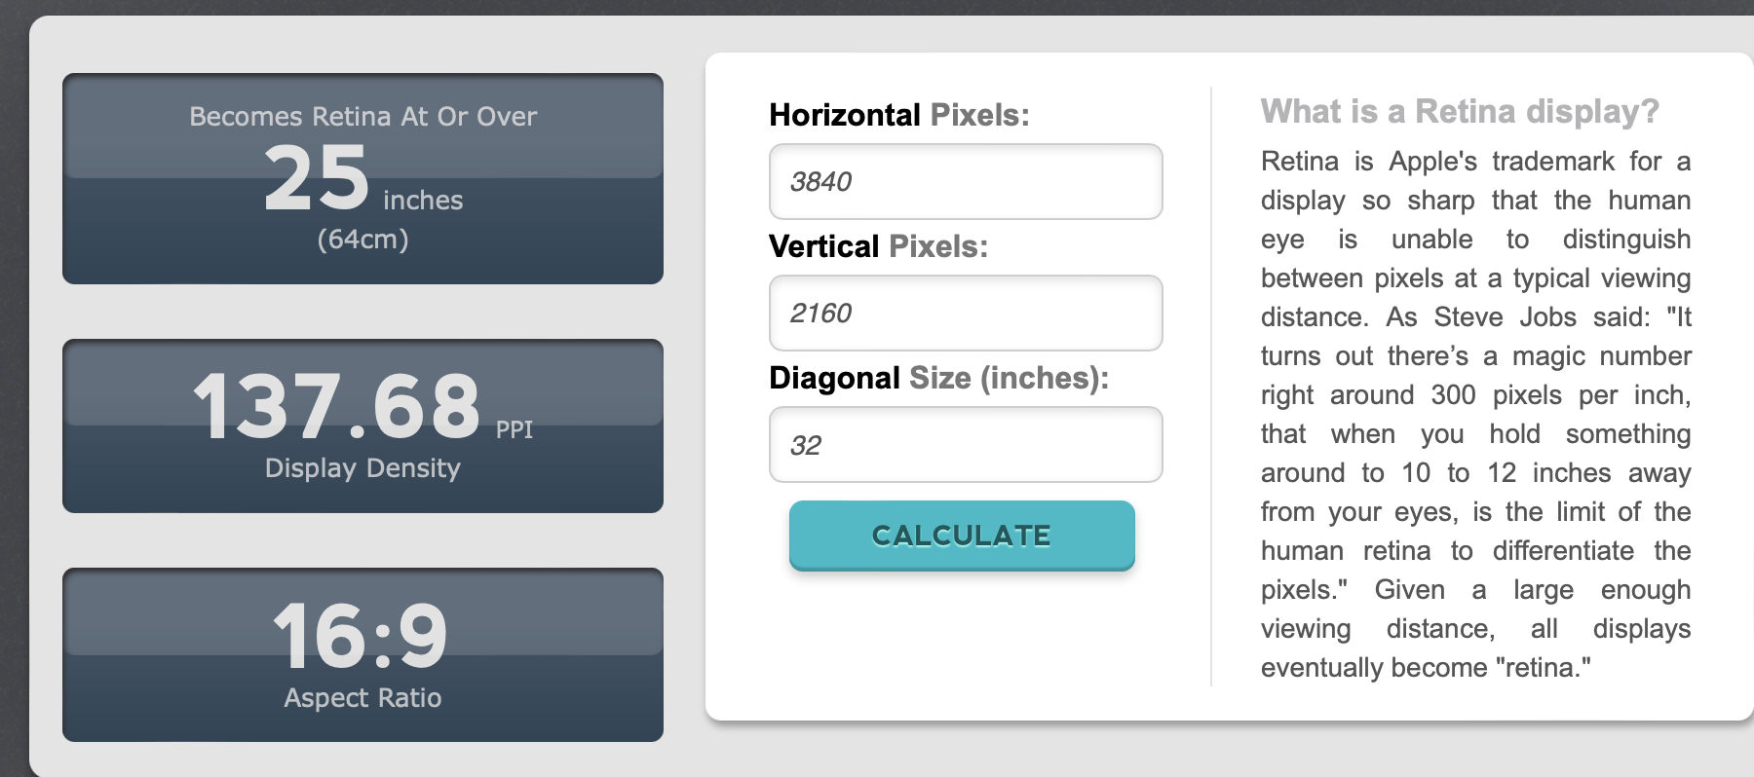Click the 137.68 display density value

pyautogui.click(x=337, y=407)
